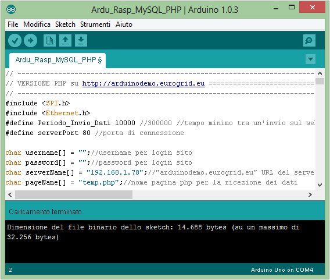Viewport: 330px width, 280px height.
Task: Click the "temp.php" pageName value
Action: click(x=99, y=182)
